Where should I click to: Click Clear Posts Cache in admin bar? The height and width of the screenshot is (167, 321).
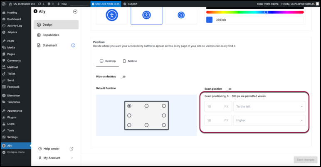coord(268,4)
